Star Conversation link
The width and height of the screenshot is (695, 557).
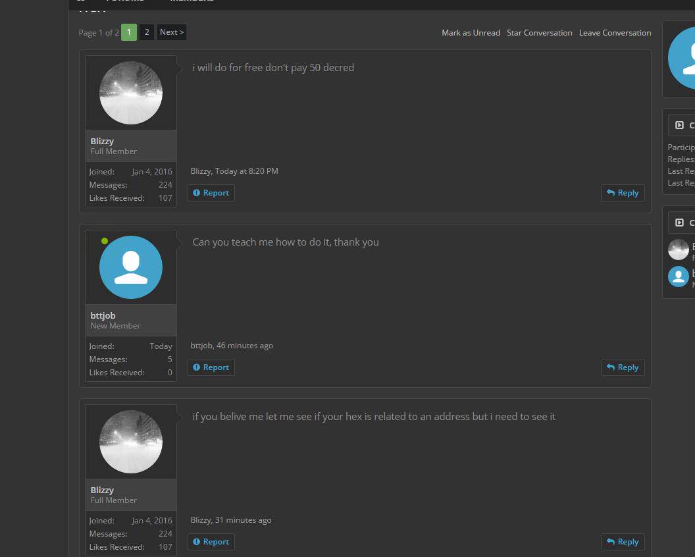click(x=540, y=33)
